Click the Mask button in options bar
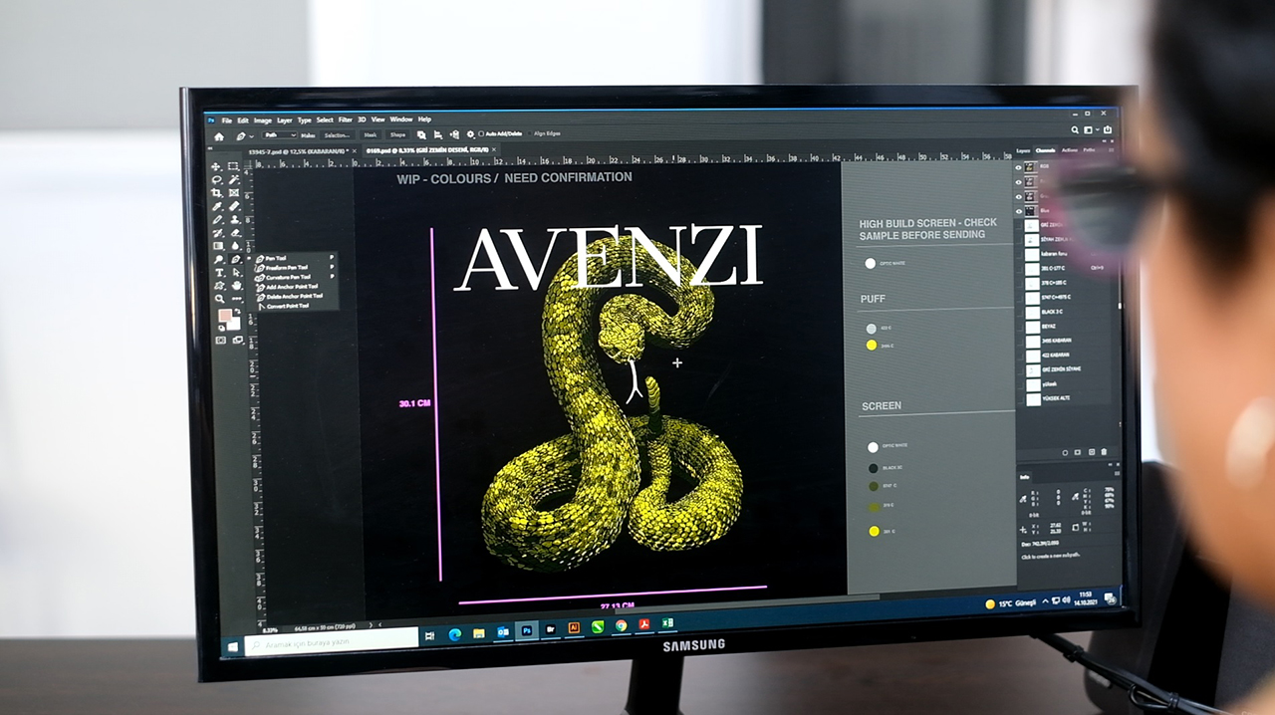 pos(370,134)
